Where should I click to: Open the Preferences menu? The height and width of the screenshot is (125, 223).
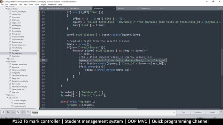pyautogui.click(x=52, y=5)
